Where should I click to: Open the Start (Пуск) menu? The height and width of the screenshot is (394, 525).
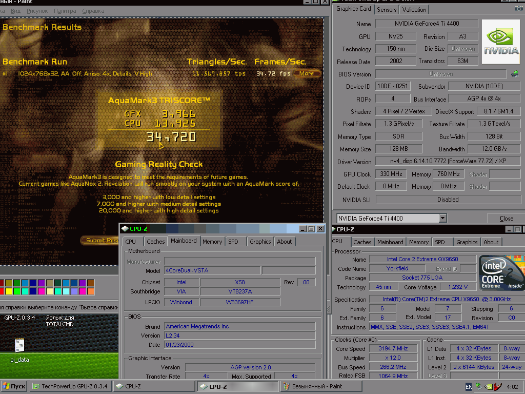coord(14,386)
